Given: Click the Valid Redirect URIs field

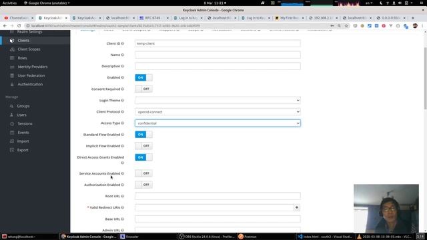Looking at the screenshot, I should pos(214,207).
